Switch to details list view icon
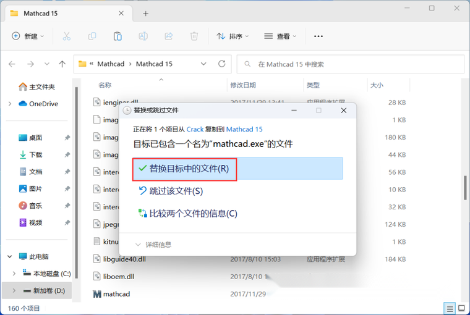Screen dimensions: 470x315 point(449,308)
